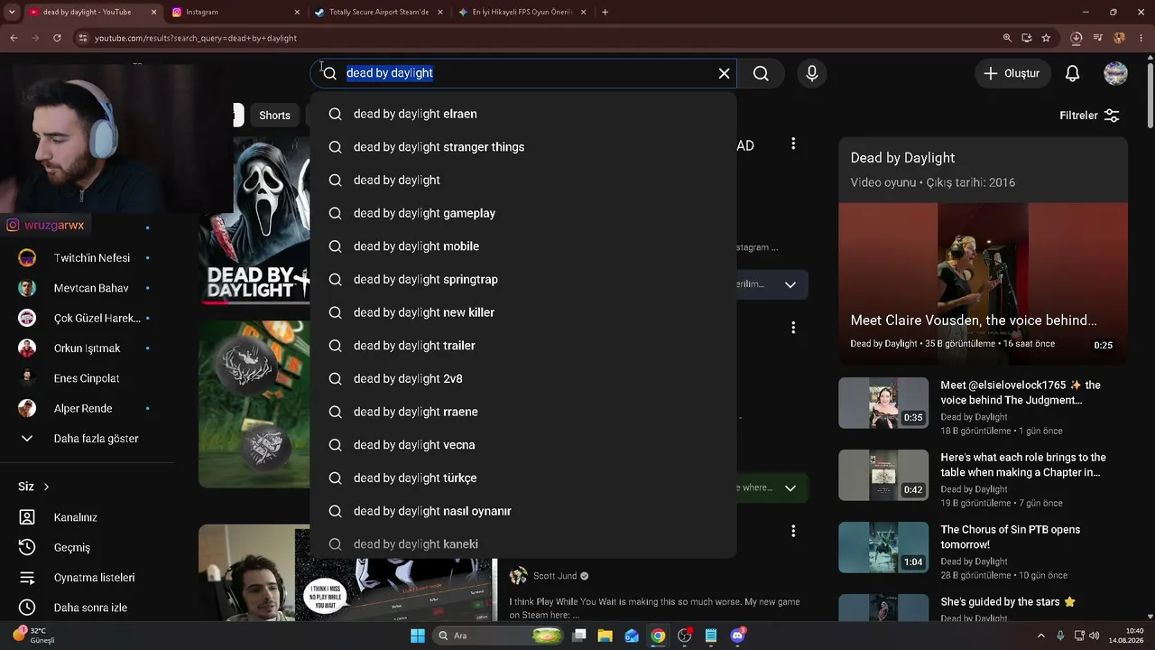
Task: Open more options for the first video result
Action: (793, 144)
